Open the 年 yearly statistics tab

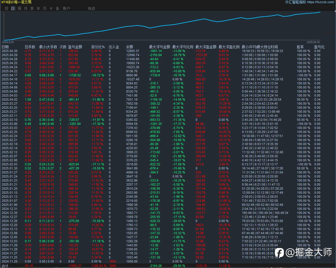point(38,8)
